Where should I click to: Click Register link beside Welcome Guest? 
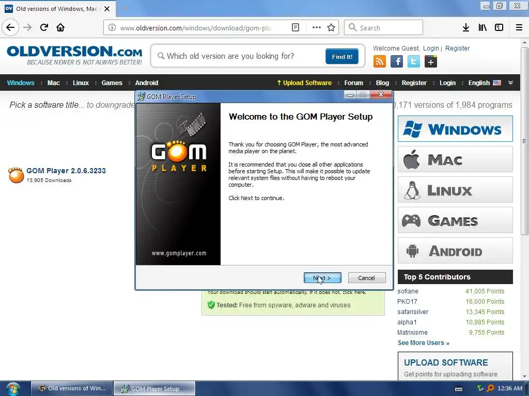[458, 48]
